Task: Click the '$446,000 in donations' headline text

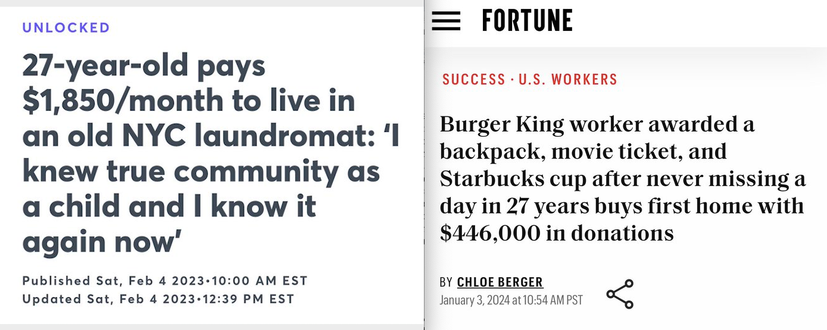Action: [x=557, y=232]
